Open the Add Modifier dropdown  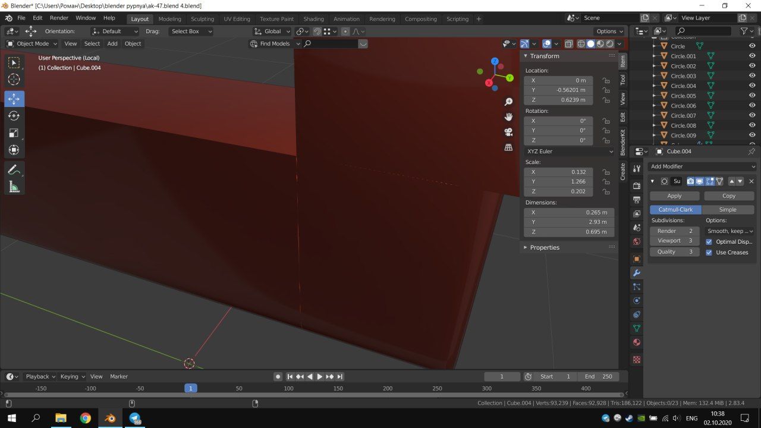click(x=702, y=166)
